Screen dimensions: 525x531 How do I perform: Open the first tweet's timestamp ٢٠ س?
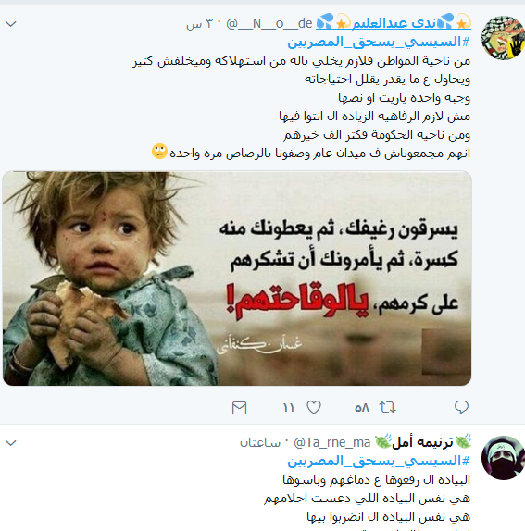click(199, 24)
